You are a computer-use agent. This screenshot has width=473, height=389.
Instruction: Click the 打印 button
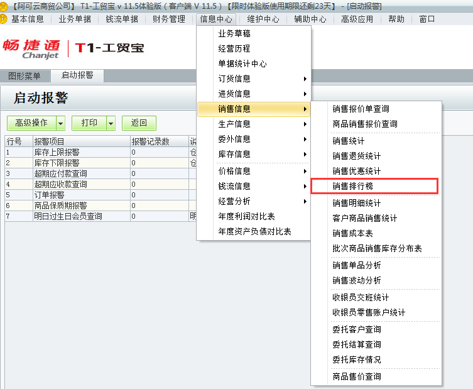click(x=89, y=123)
